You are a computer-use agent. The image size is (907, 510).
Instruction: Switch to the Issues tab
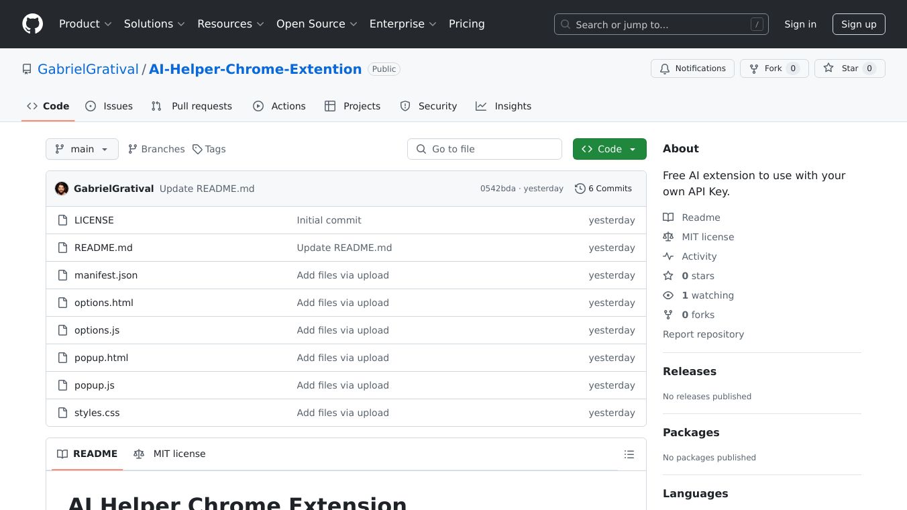pos(109,106)
